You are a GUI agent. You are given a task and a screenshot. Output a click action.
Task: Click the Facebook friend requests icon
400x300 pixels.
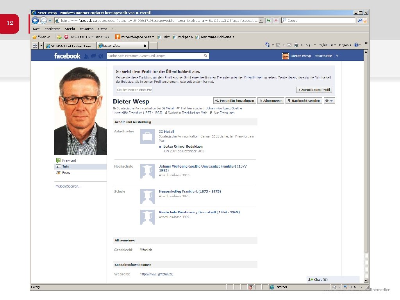[x=86, y=56]
